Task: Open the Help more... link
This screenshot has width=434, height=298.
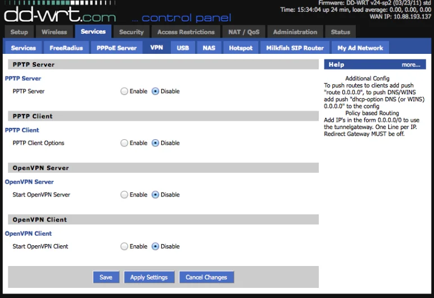Action: pyautogui.click(x=410, y=65)
